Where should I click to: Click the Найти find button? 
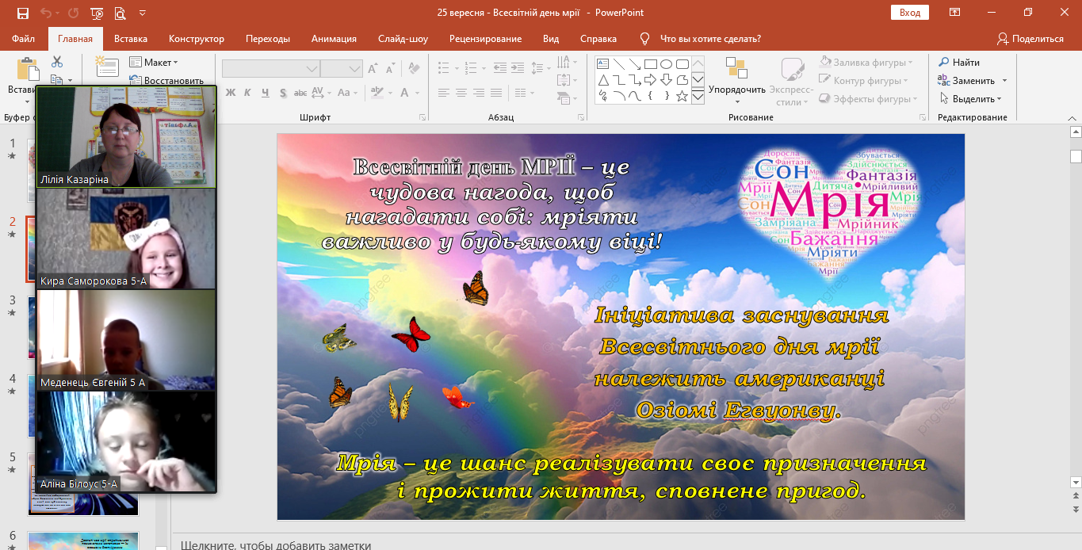click(959, 62)
